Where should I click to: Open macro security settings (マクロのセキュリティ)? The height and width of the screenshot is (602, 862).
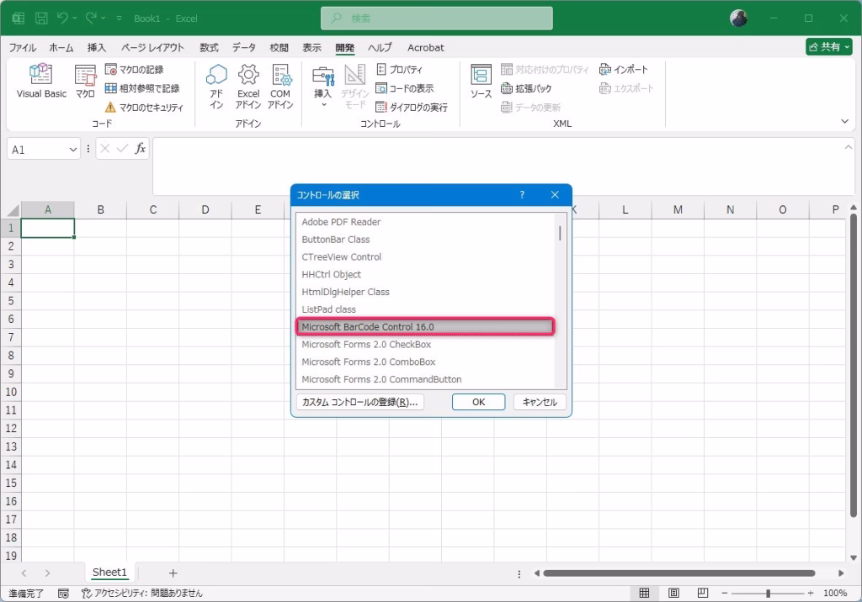[x=144, y=107]
